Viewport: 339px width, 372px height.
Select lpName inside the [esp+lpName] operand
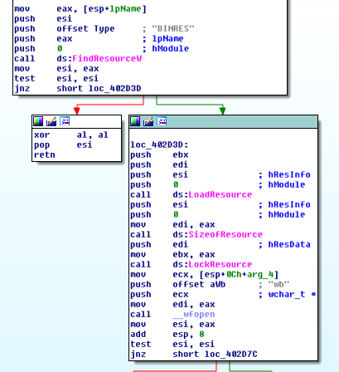pos(126,8)
